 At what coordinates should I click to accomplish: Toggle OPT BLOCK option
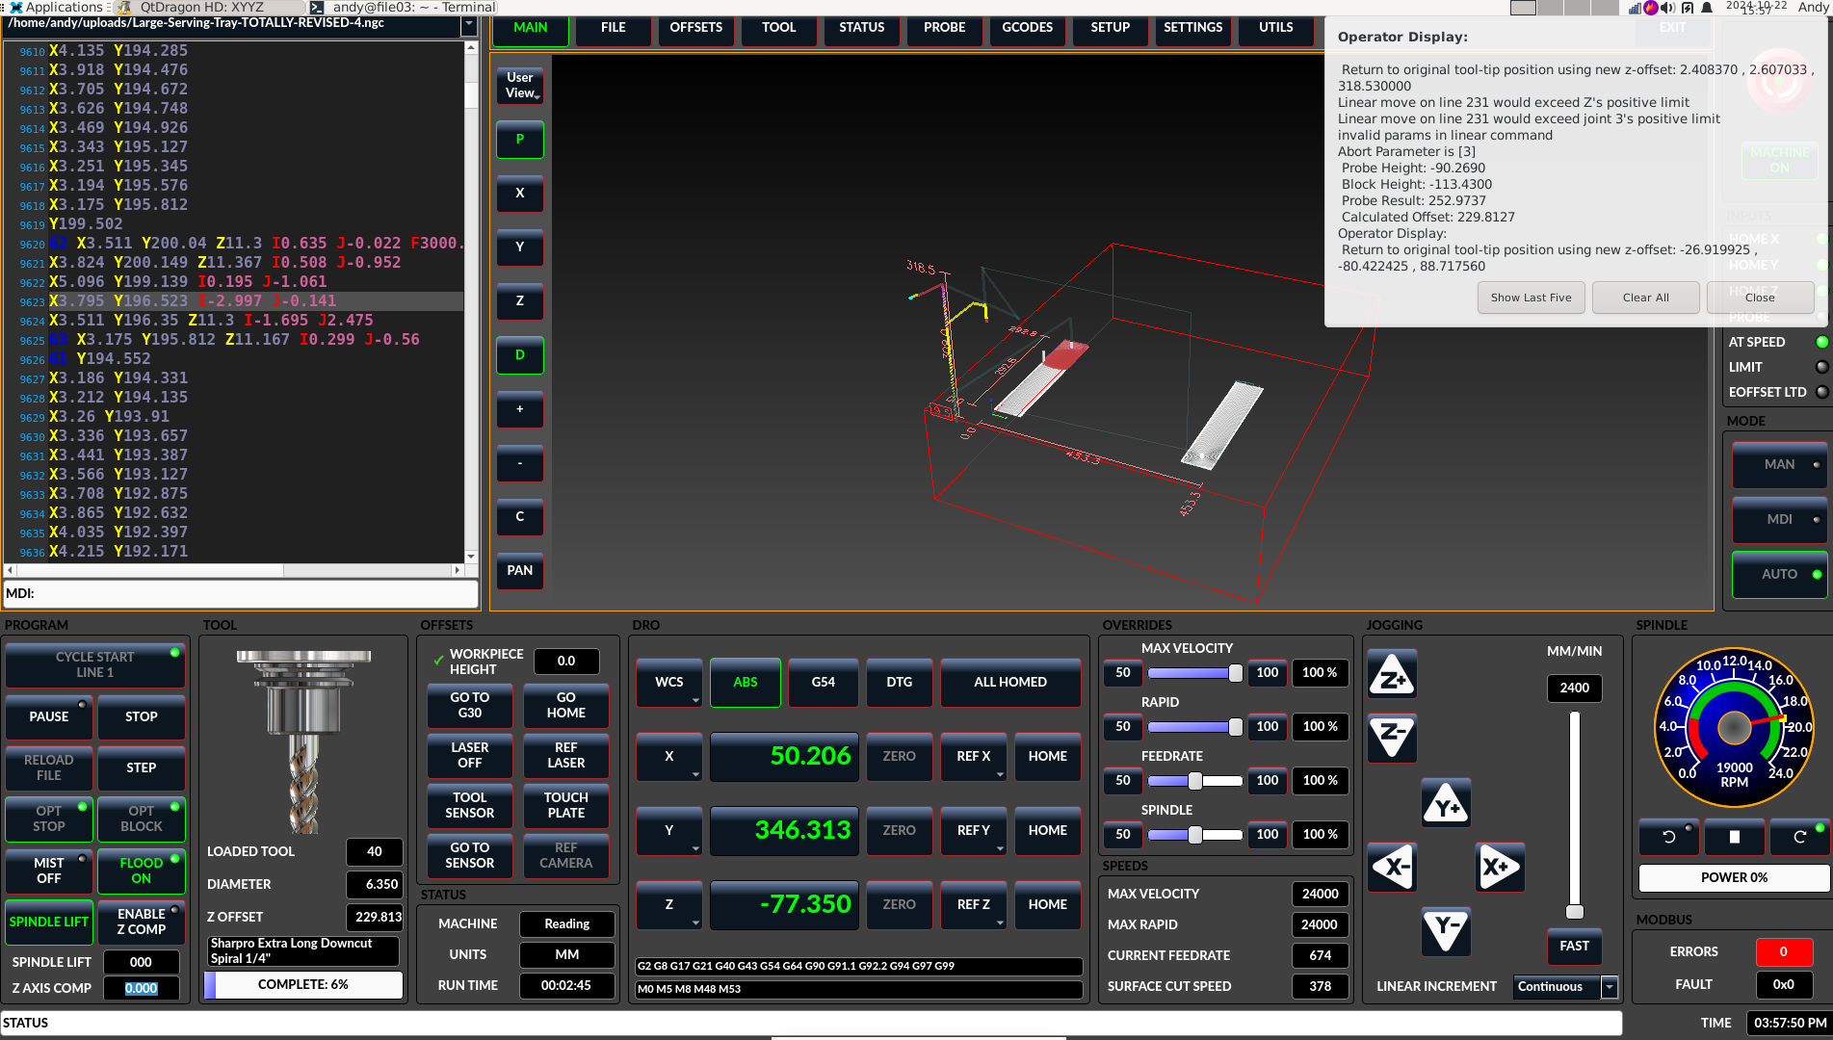(142, 819)
